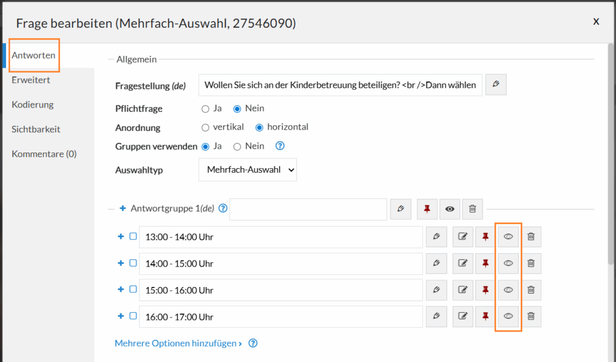Choose Nein for Gruppen verwenden
This screenshot has height=362, width=616.
(237, 146)
